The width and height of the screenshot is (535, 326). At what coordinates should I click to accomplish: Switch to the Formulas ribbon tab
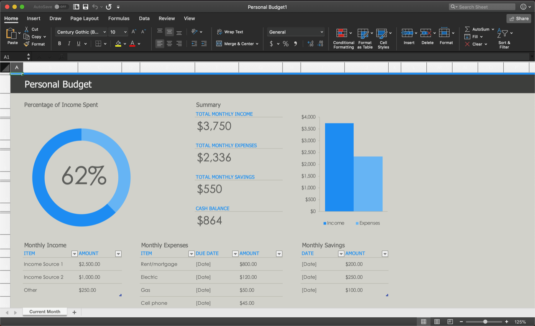point(119,18)
